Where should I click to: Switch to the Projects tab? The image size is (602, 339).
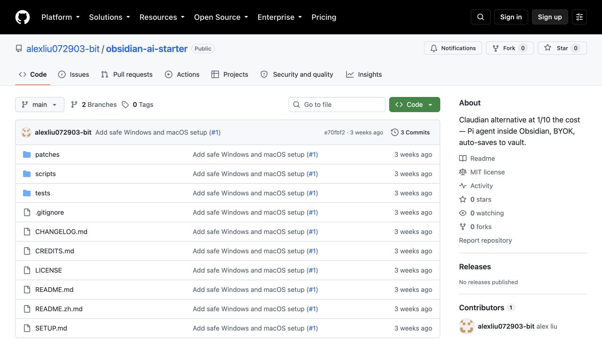(230, 74)
